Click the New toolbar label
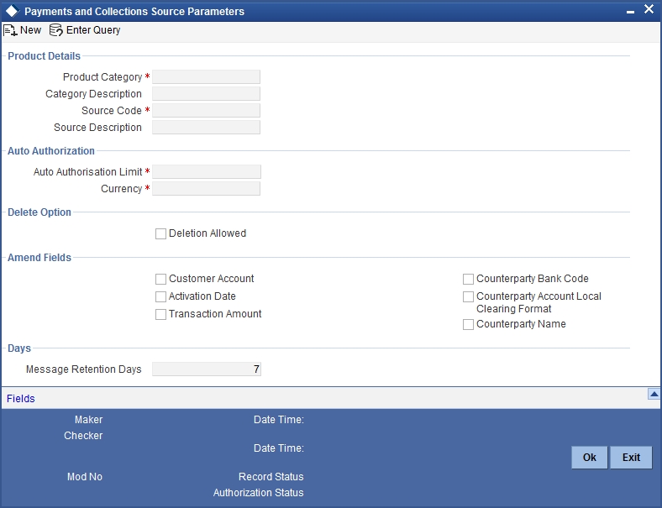Image resolution: width=662 pixels, height=508 pixels. (30, 30)
